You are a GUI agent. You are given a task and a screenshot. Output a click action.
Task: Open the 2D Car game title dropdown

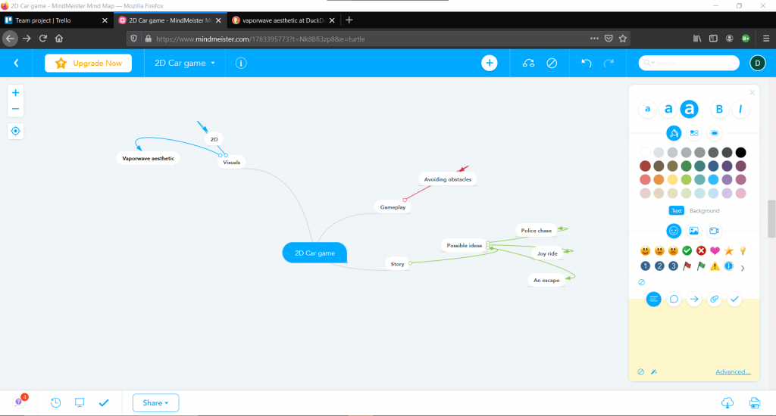(185, 64)
